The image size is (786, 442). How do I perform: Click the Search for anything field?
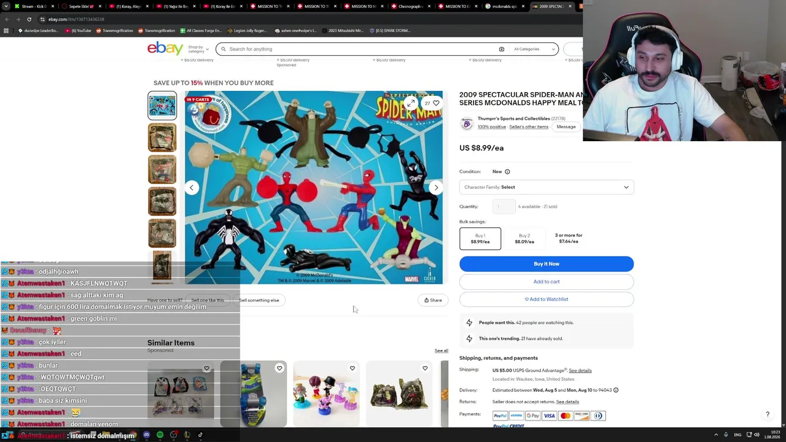(x=362, y=49)
